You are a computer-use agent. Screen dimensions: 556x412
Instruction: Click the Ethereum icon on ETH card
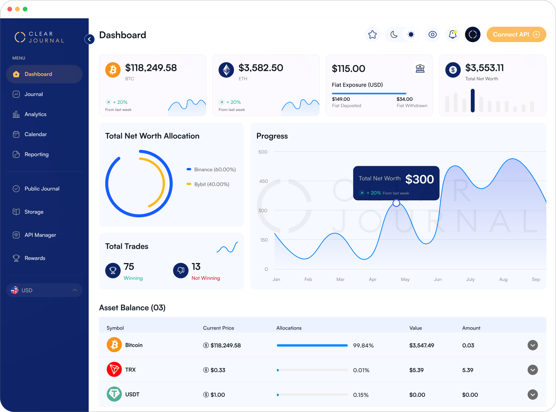point(226,70)
